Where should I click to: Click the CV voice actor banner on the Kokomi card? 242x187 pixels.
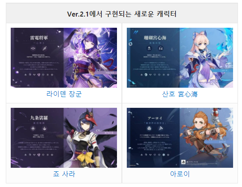click(222, 70)
